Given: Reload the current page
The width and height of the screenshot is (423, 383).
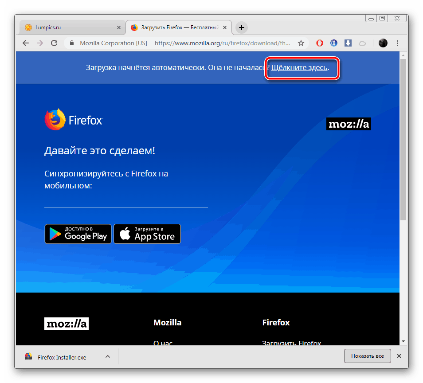Looking at the screenshot, I should [54, 43].
